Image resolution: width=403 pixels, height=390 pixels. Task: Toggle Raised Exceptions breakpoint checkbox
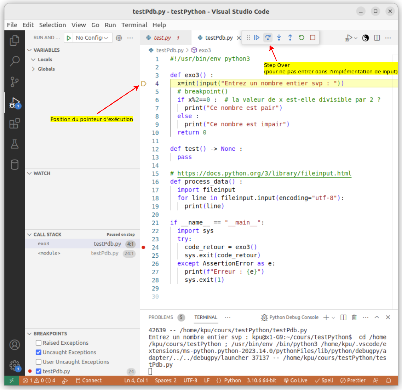click(38, 343)
